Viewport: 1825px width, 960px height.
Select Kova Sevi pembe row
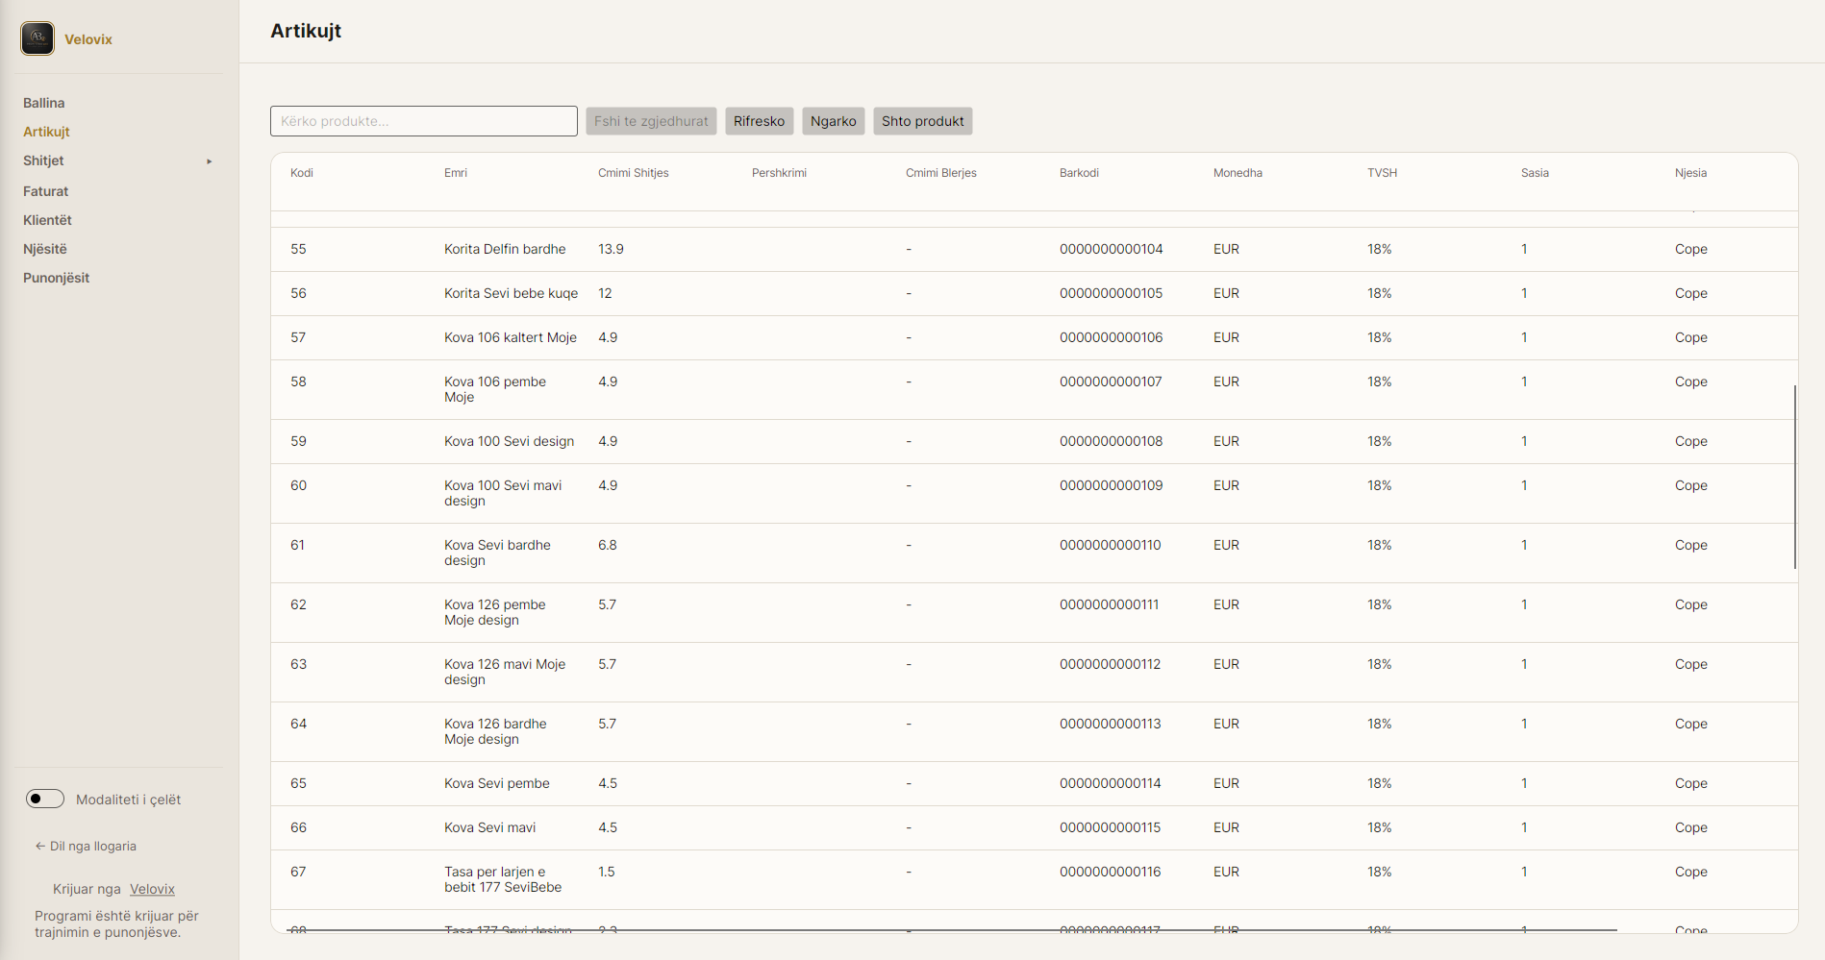click(x=1035, y=783)
